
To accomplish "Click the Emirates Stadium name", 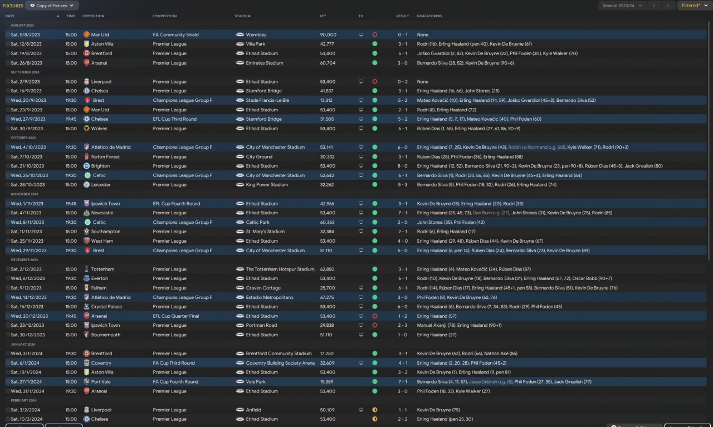I will (265, 63).
